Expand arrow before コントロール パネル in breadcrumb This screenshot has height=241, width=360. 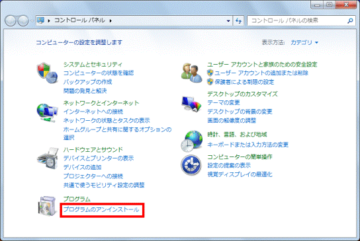(49, 21)
